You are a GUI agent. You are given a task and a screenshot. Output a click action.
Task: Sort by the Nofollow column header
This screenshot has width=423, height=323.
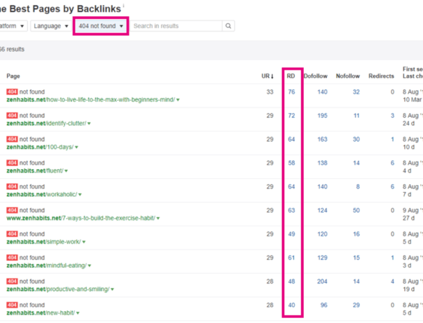point(348,76)
